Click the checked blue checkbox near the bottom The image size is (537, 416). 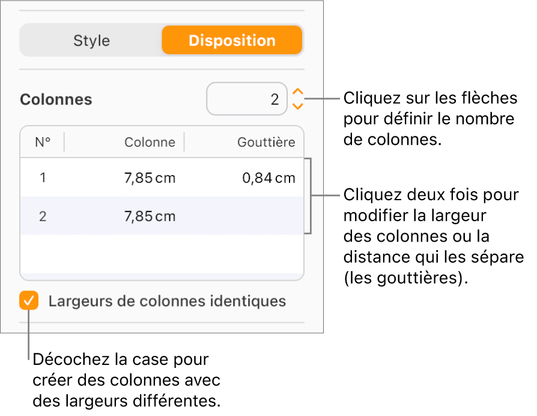click(x=28, y=301)
